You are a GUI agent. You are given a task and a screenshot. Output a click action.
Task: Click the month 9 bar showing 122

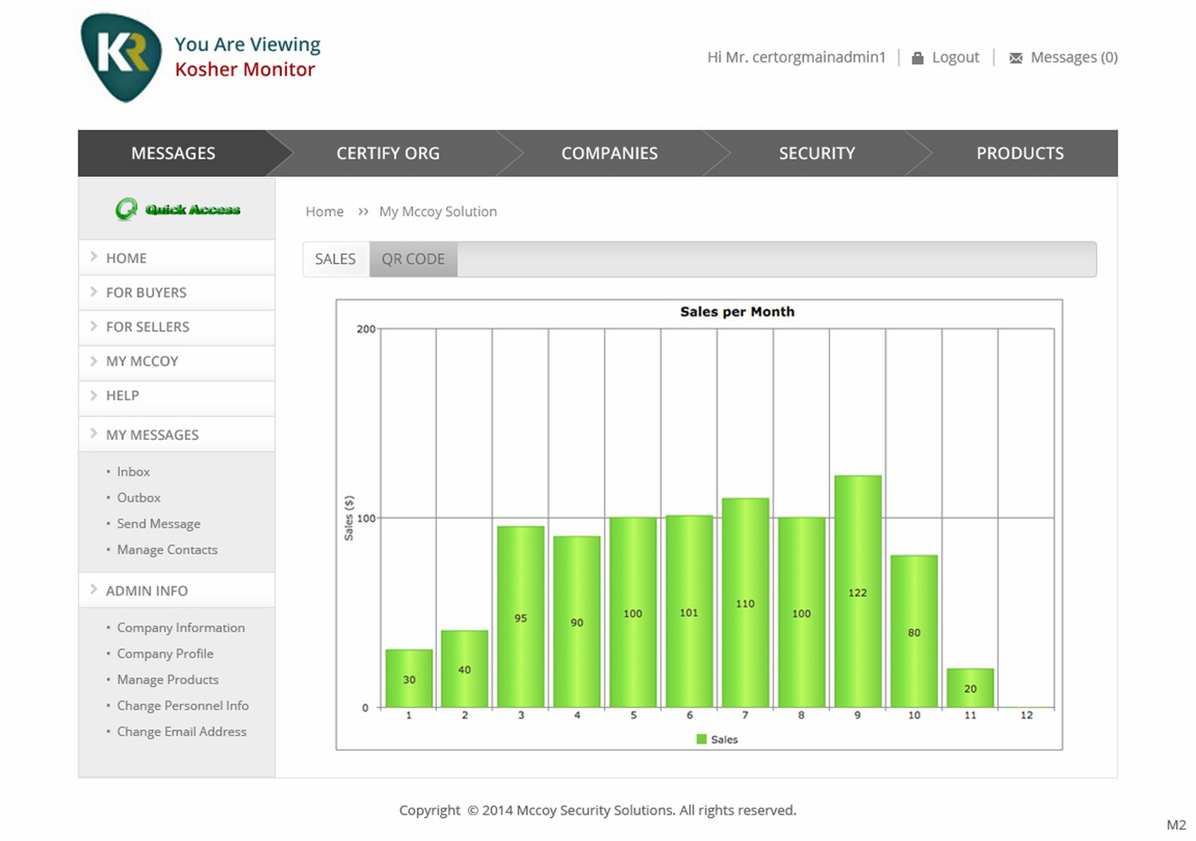(x=858, y=591)
